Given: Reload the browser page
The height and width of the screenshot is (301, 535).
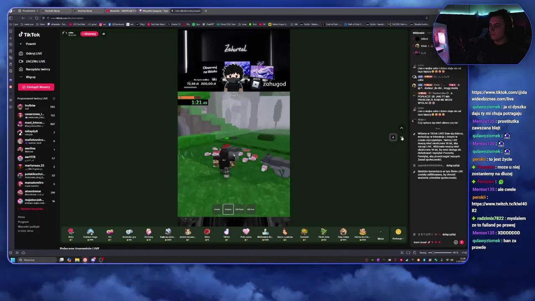Looking at the screenshot, I should point(37,18).
